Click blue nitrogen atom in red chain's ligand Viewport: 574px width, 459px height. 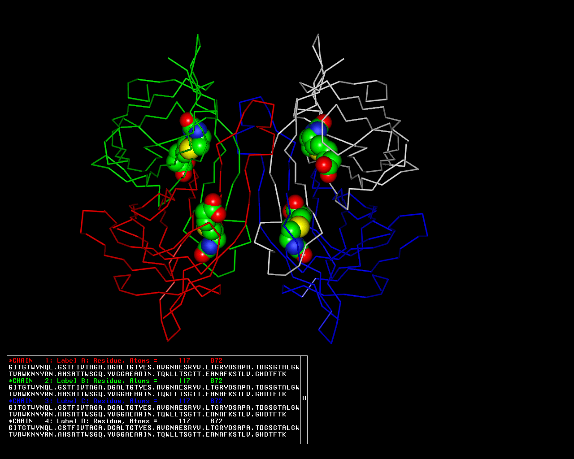209,247
